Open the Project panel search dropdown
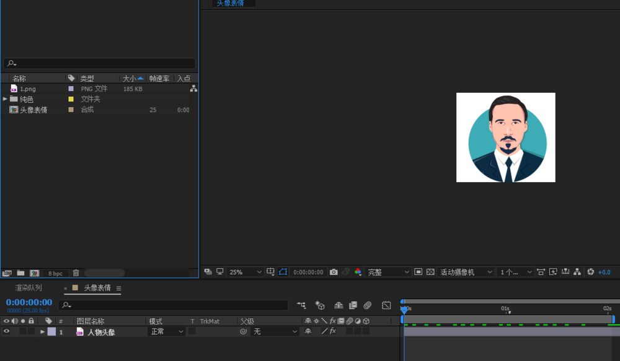The image size is (620, 361). pos(12,63)
